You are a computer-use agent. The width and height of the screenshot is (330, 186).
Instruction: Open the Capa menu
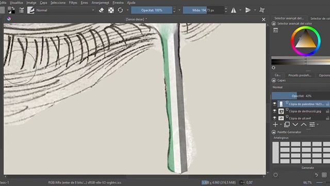click(43, 3)
